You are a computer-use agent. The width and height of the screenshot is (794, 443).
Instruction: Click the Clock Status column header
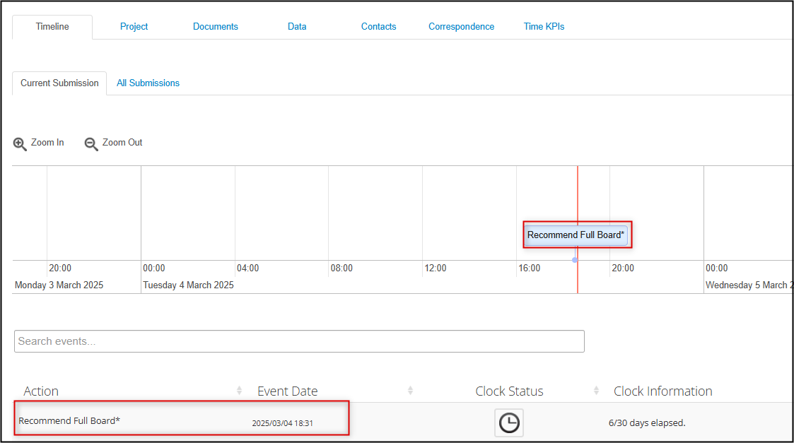(509, 391)
